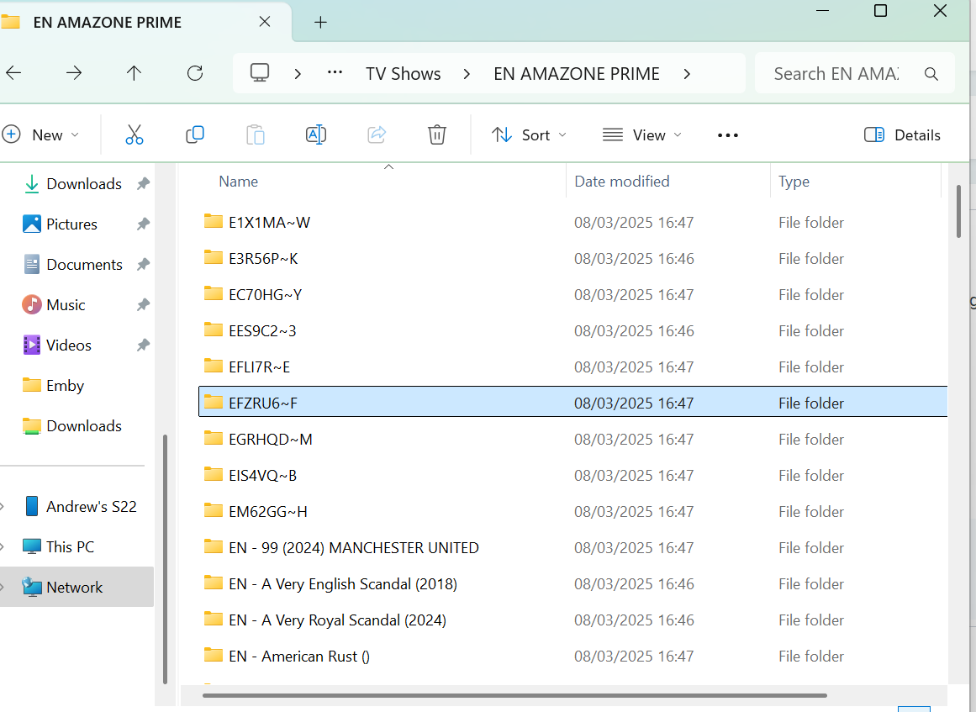The height and width of the screenshot is (712, 976).
Task: Click the forward navigation arrow
Action: [x=74, y=73]
